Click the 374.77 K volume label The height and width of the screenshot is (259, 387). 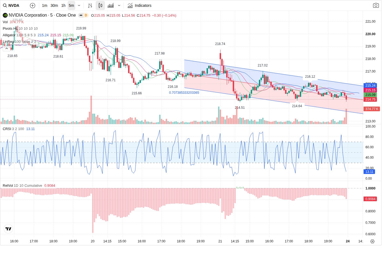coord(372,109)
